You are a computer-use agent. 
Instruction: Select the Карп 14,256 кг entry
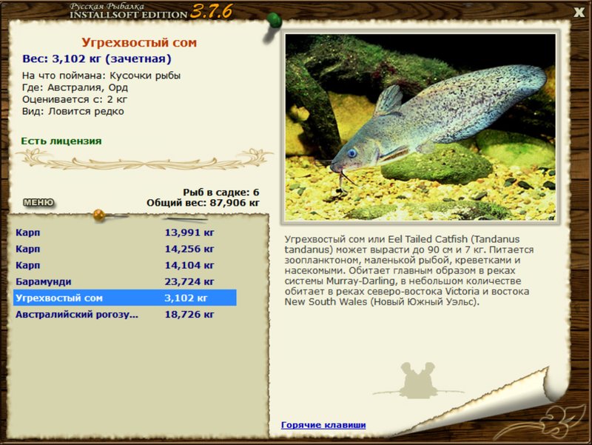pyautogui.click(x=124, y=249)
